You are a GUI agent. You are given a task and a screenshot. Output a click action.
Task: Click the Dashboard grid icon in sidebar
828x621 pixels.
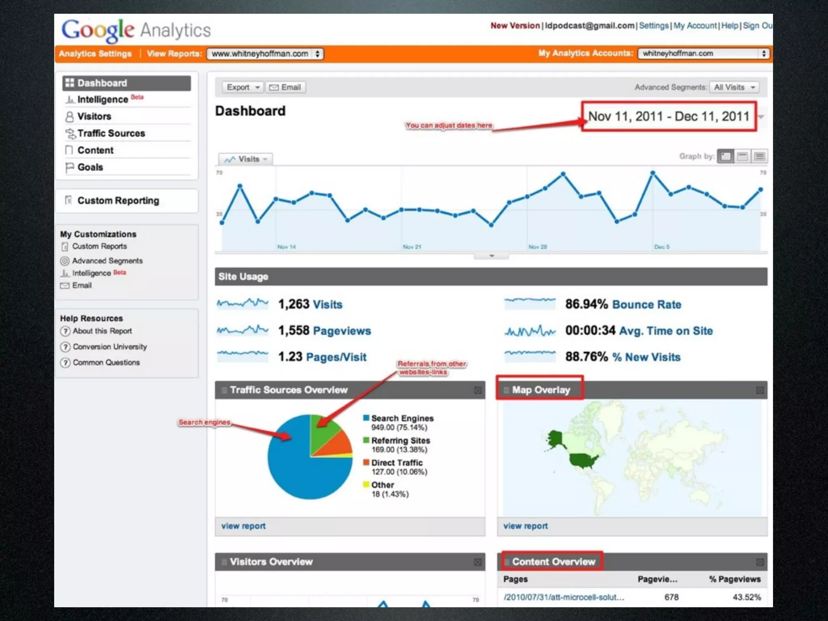[x=70, y=83]
